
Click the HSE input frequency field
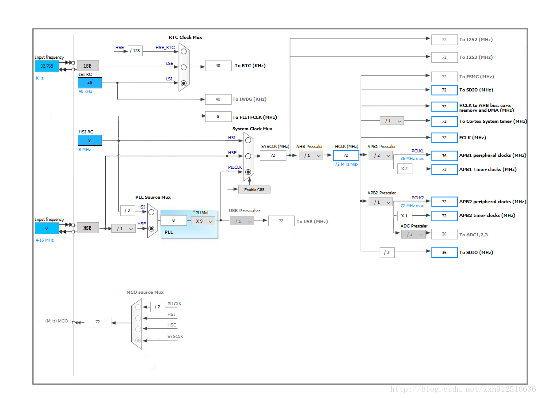47,228
